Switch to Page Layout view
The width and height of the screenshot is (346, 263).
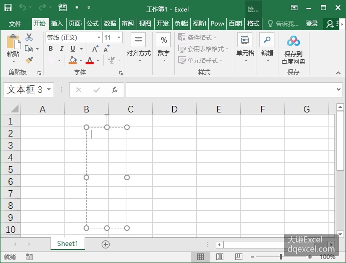click(x=219, y=257)
